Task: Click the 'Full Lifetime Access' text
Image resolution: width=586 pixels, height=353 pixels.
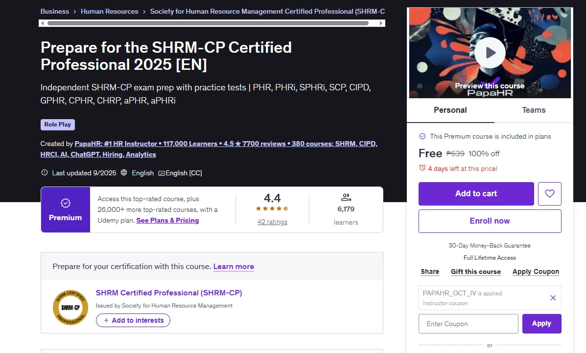Action: (x=490, y=258)
